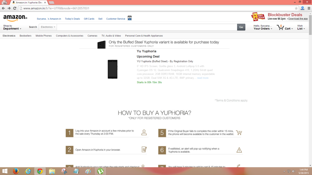Screen dimensions: 312x175
Task: Open the Cameras category
Action: pos(92,36)
